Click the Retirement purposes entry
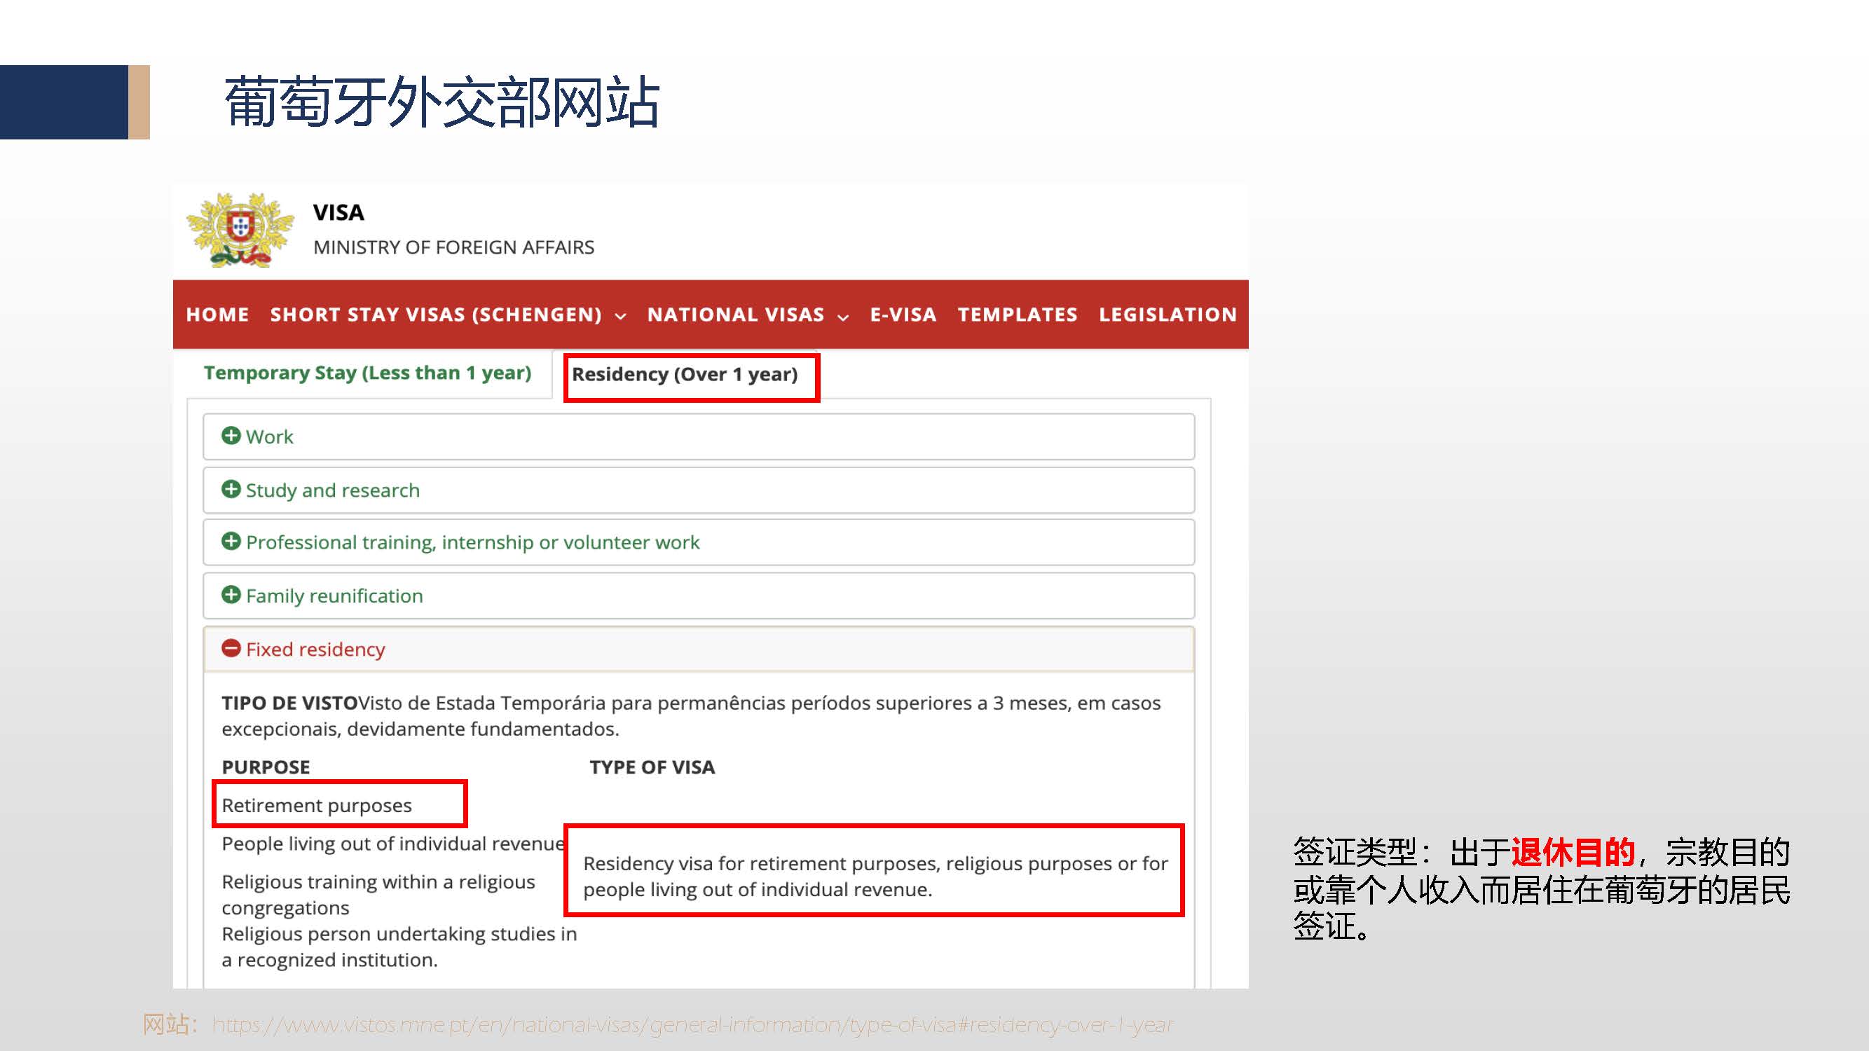 point(316,805)
